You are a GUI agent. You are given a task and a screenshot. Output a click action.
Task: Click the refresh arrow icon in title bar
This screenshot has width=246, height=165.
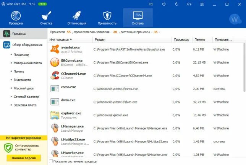176,4
